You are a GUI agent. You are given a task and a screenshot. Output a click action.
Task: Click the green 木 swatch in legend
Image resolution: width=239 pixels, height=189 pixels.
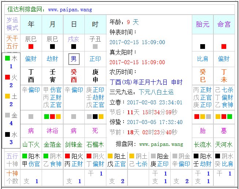point(7,58)
